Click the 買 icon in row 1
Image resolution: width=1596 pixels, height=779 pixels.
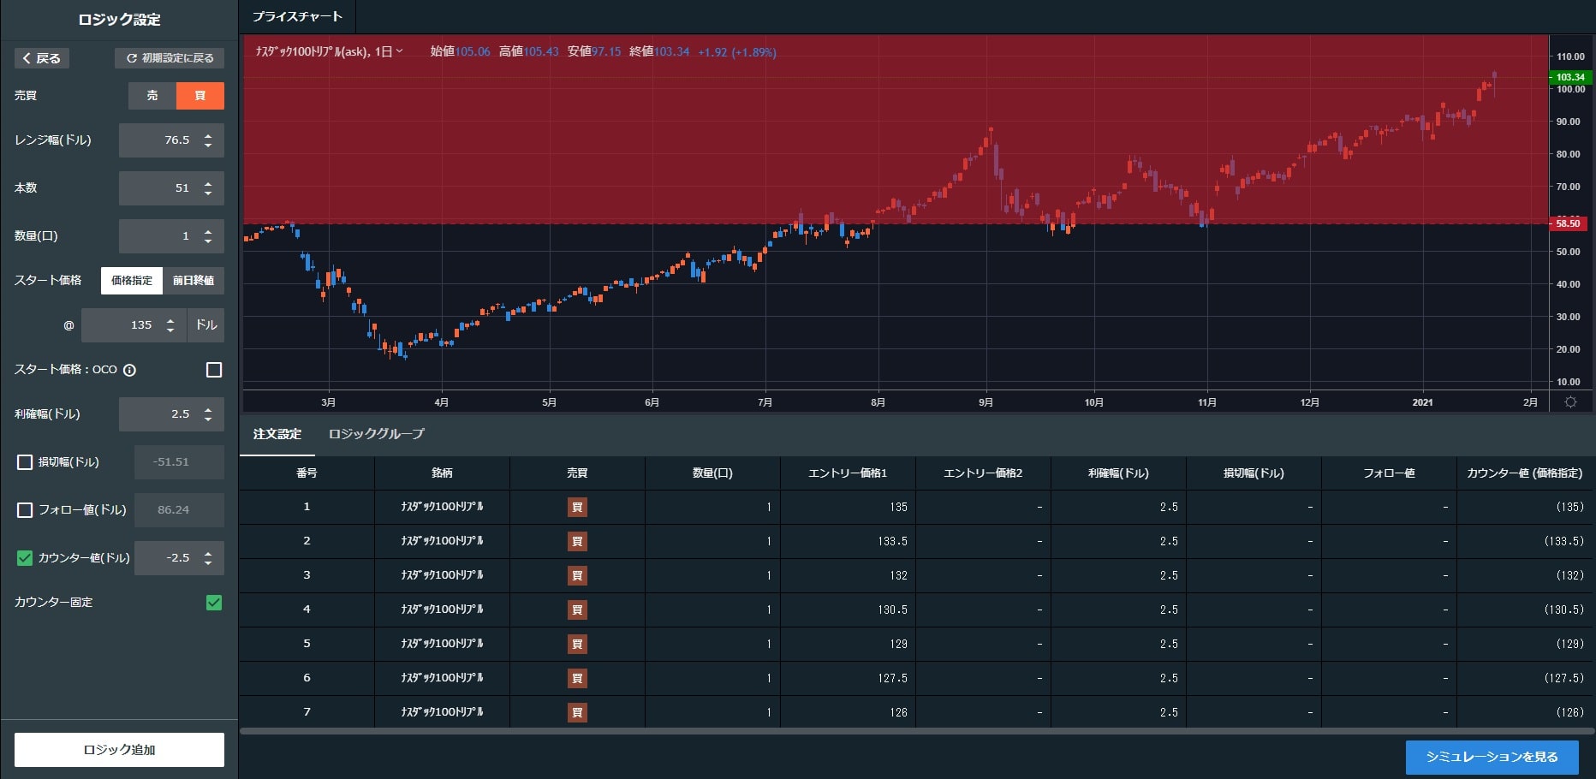click(x=577, y=507)
